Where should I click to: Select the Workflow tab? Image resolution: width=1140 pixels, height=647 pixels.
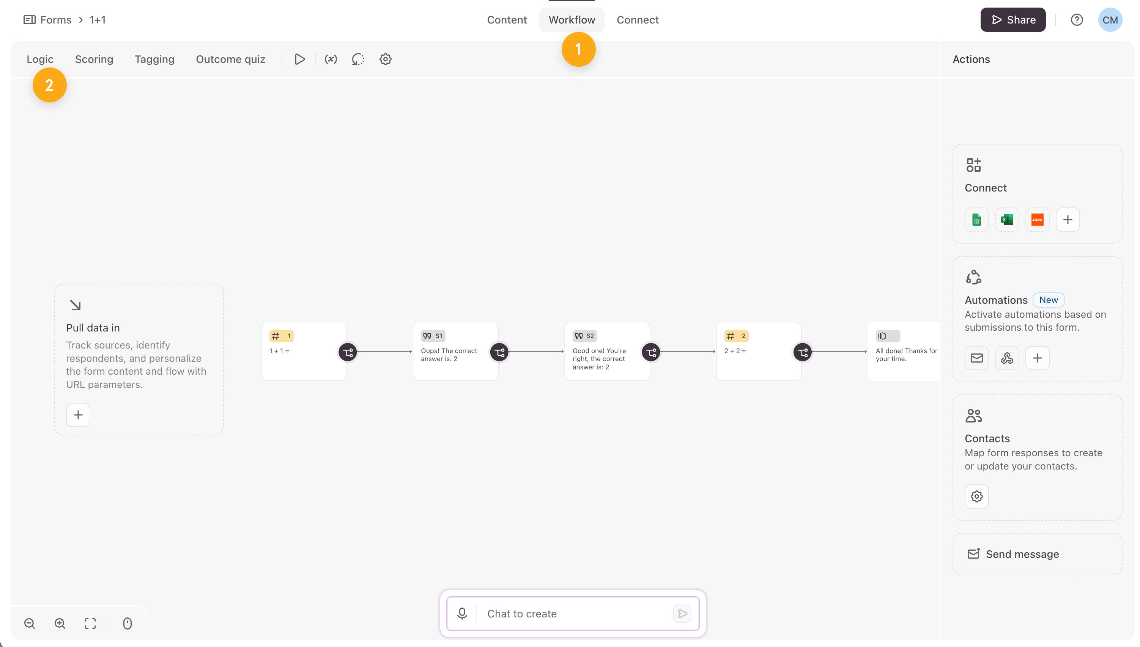(572, 20)
